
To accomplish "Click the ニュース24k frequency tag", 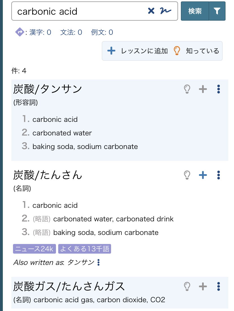I will tap(34, 249).
